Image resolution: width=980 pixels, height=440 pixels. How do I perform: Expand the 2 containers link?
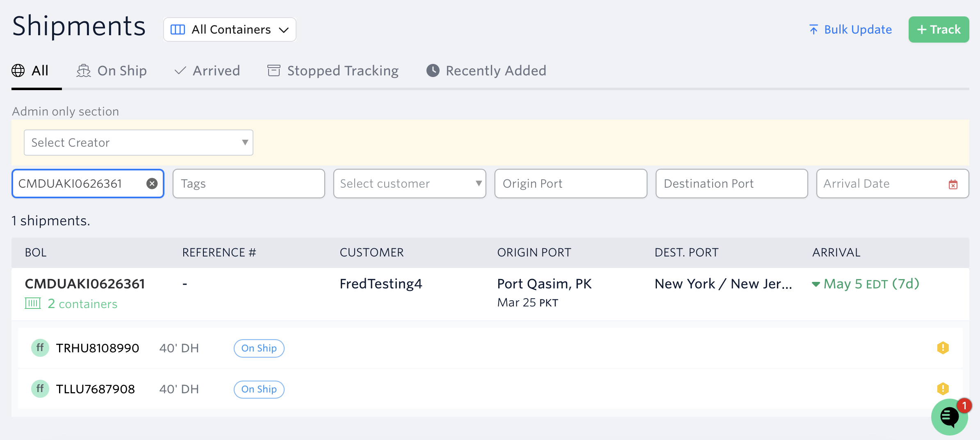[82, 304]
